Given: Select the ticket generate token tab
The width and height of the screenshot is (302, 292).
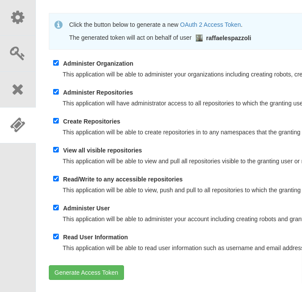Looking at the screenshot, I should coord(18,125).
